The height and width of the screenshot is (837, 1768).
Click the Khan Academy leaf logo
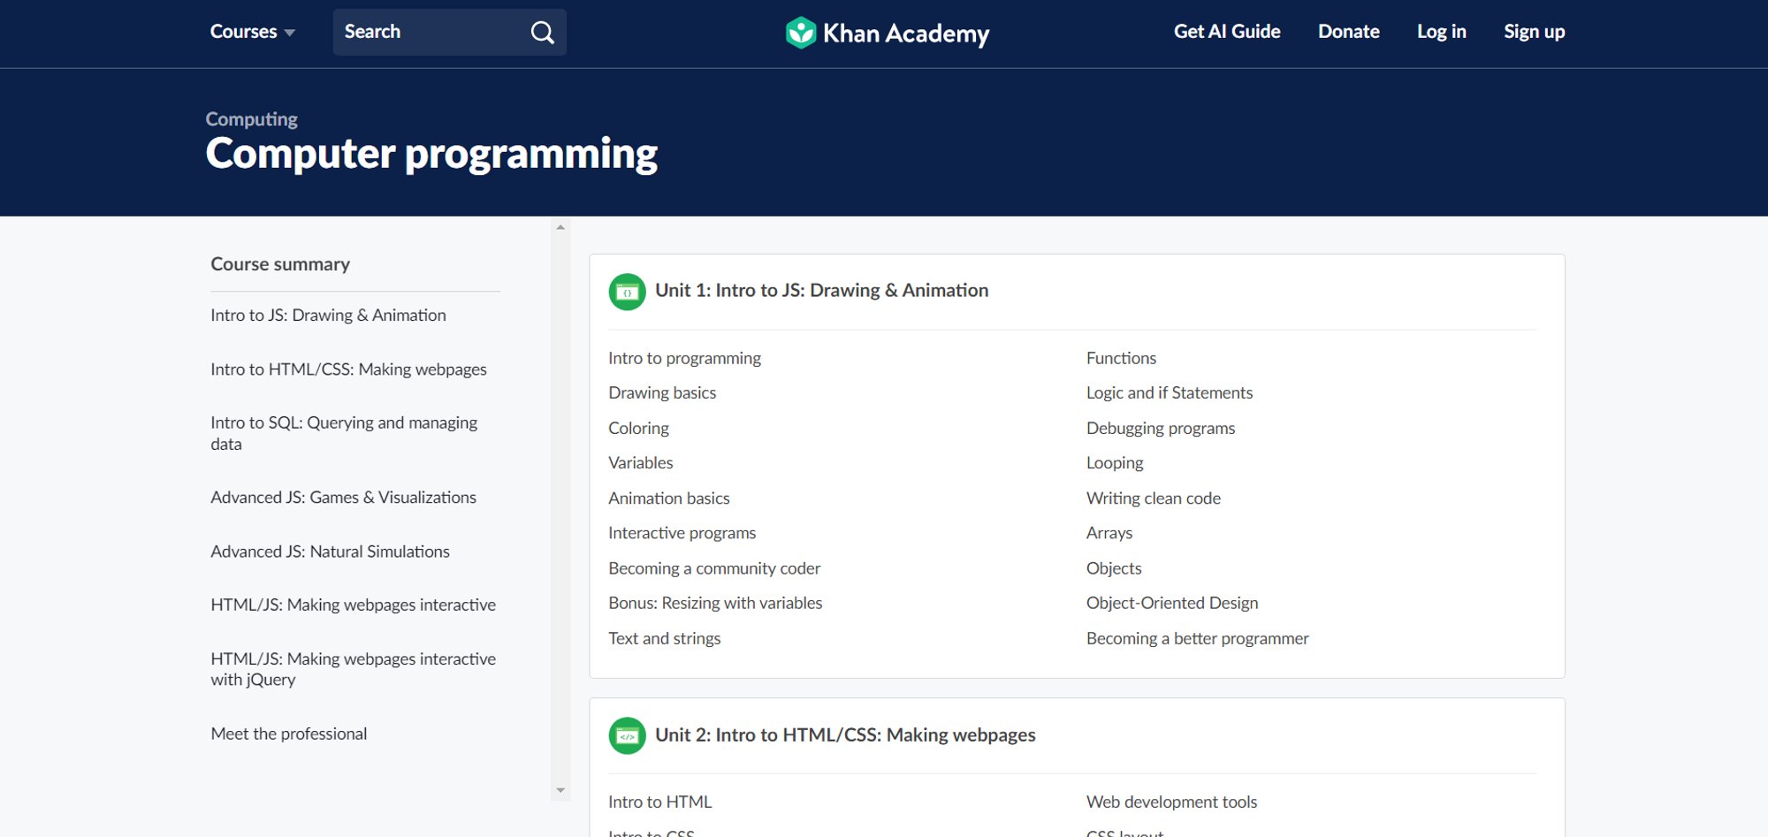click(x=800, y=33)
